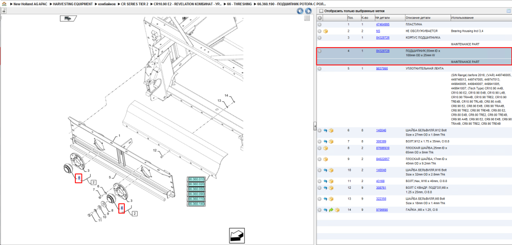Click the large return arrow icon below the diagram

click(238, 235)
